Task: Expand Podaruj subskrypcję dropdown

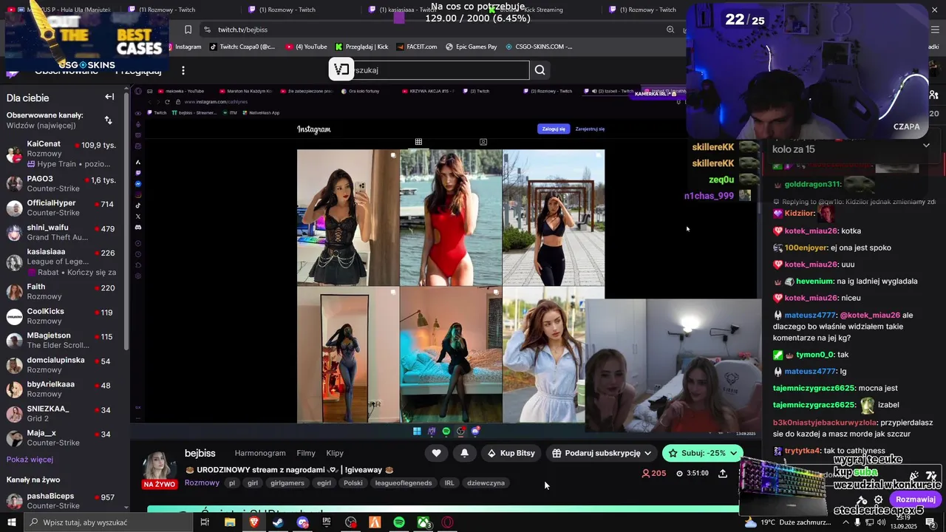Action: 647,453
